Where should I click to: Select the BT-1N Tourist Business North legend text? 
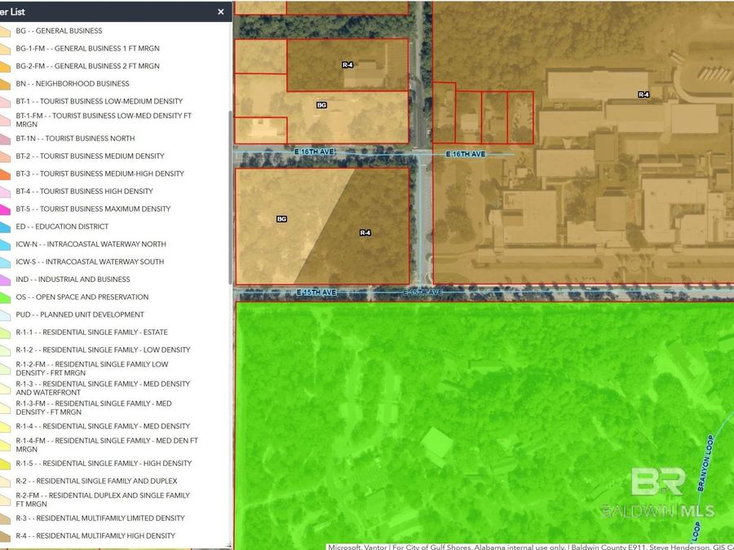(x=75, y=139)
